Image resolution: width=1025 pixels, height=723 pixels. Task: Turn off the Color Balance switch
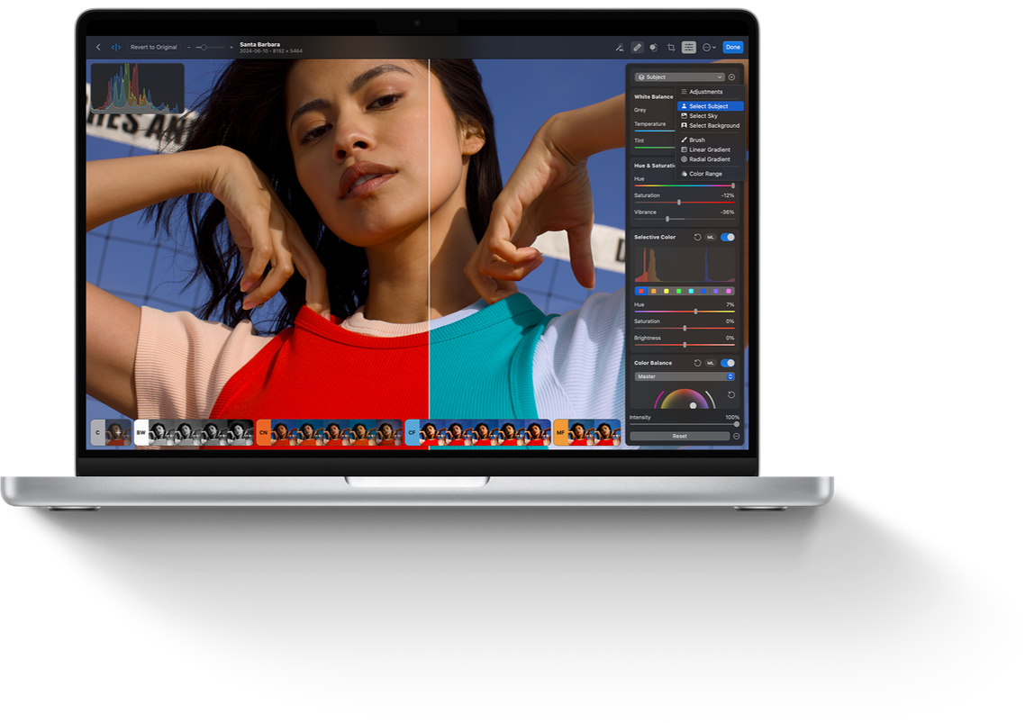[727, 363]
